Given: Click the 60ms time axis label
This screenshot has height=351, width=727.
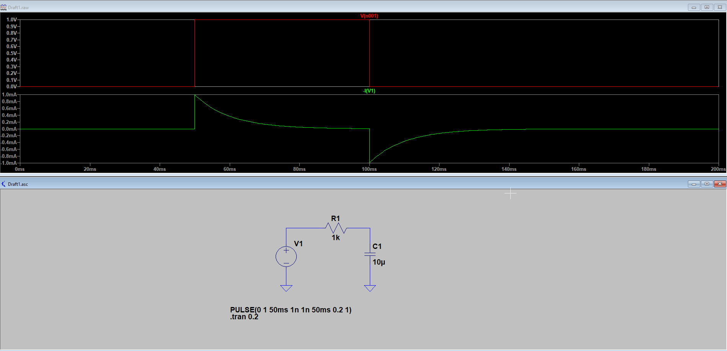Looking at the screenshot, I should [230, 169].
